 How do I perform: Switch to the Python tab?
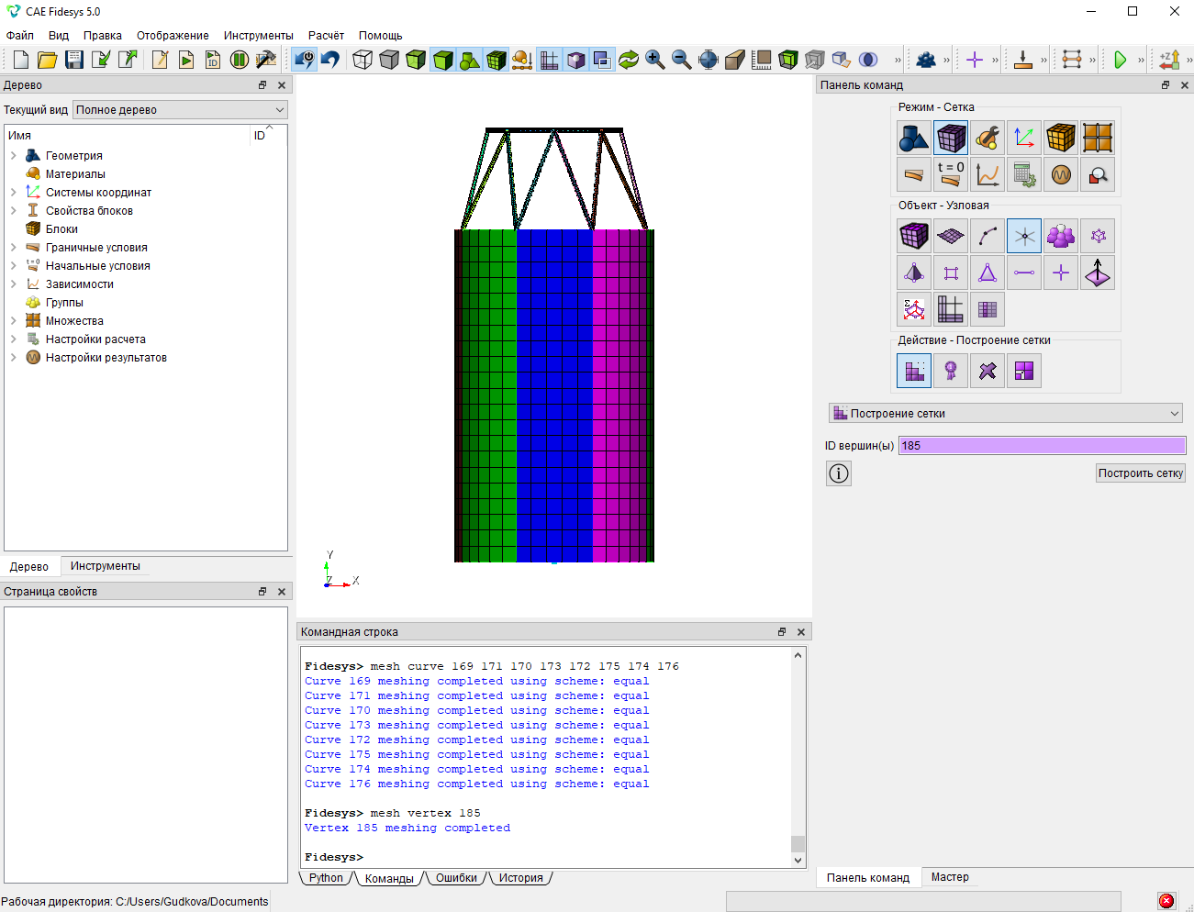coord(326,878)
